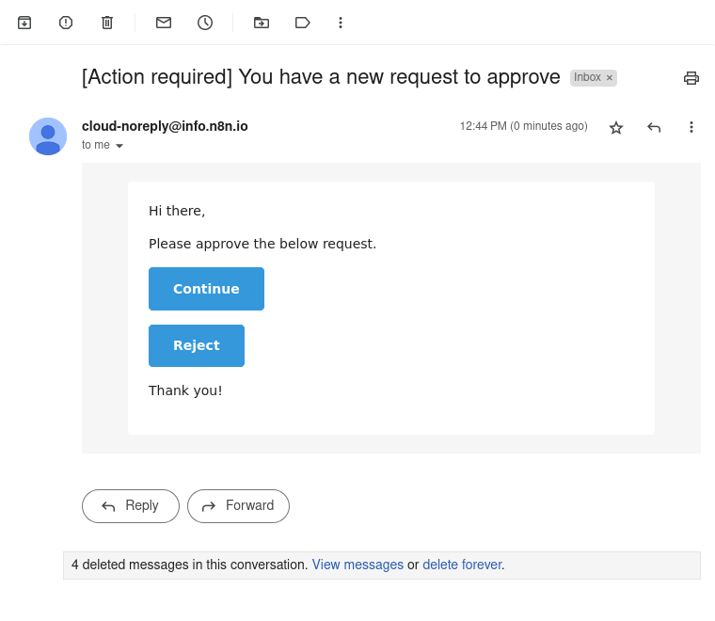Screen dimensions: 715x621
Task: Click the delete forever link
Action: [x=462, y=565]
